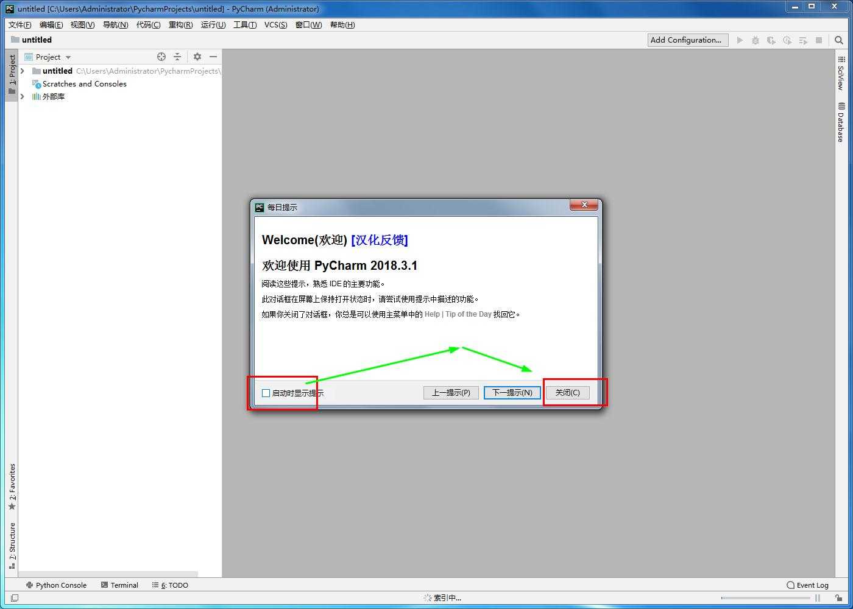Viewport: 853px width, 609px height.
Task: Open the 窗口(W) menu
Action: tap(308, 25)
